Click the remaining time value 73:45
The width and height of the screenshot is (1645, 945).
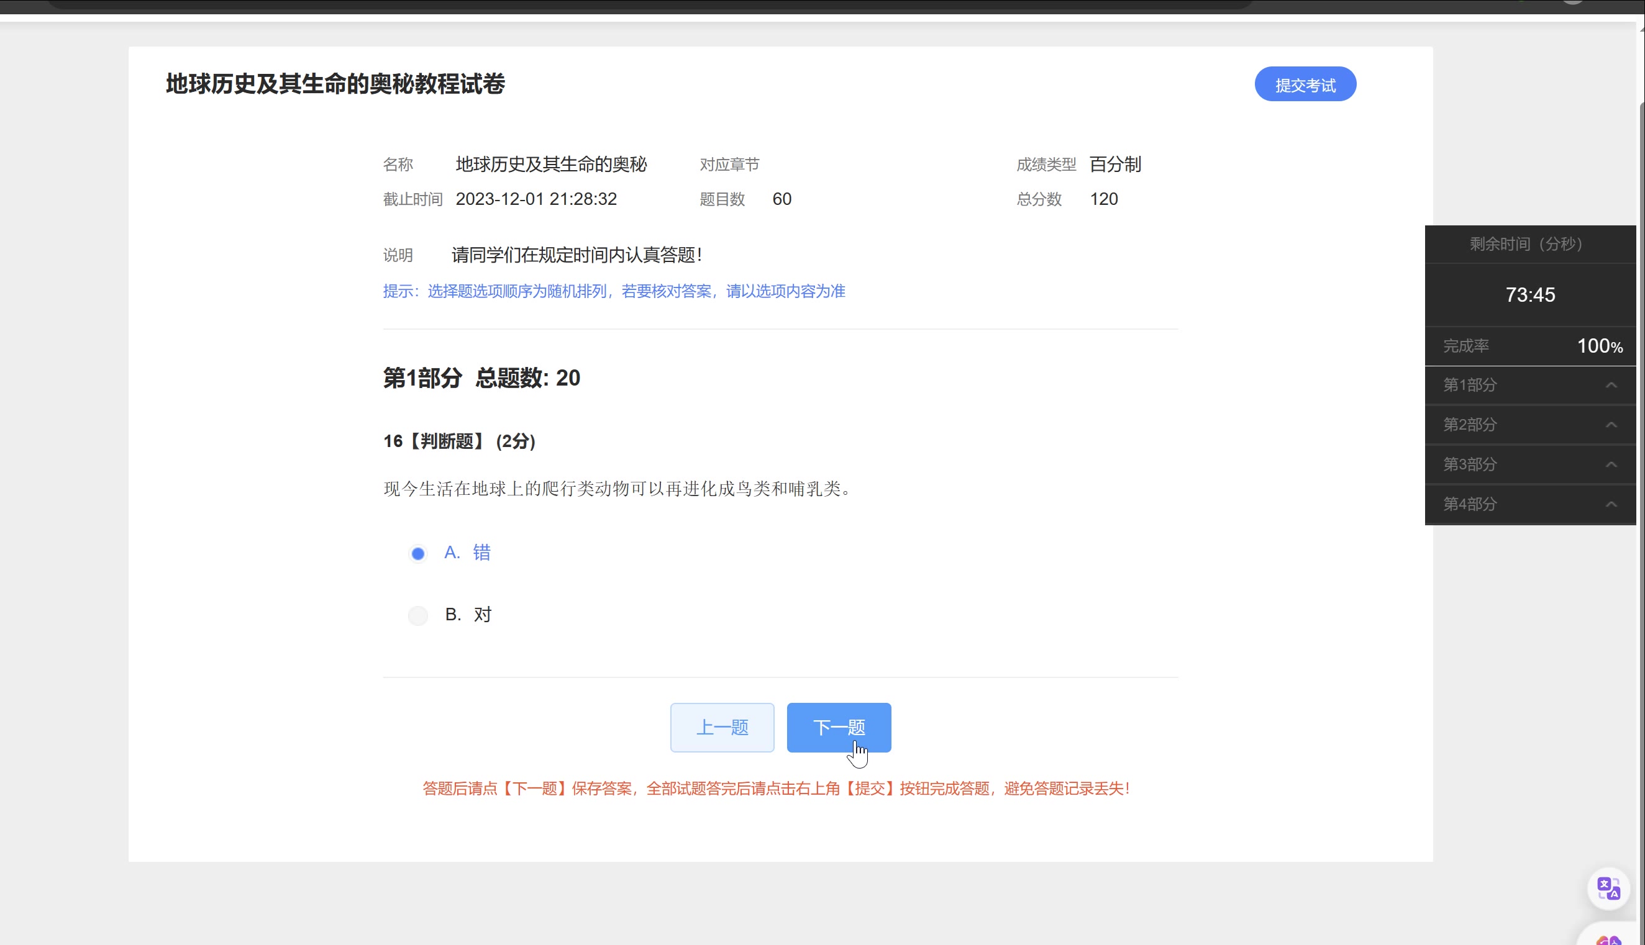(1530, 295)
